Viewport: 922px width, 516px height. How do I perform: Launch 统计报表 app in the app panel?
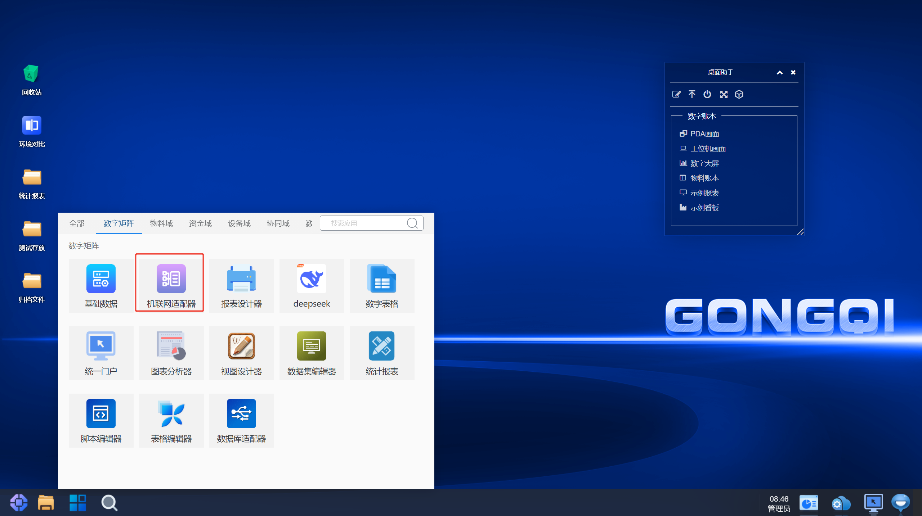(382, 353)
